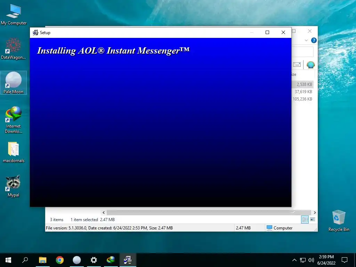The width and height of the screenshot is (356, 267).
Task: Click the scrollbar right arrow in Explorer
Action: click(x=315, y=212)
